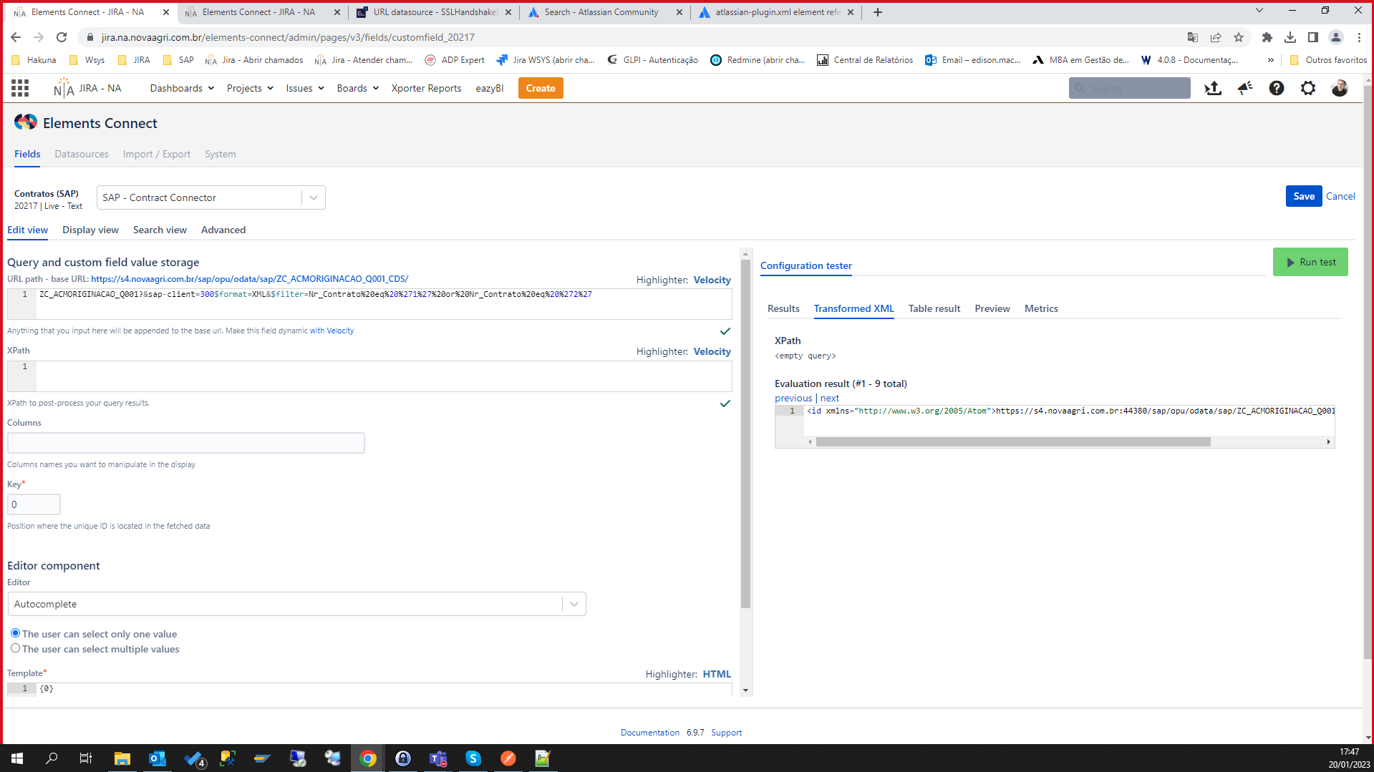Switch to the Table result tab
1374x772 pixels.
click(x=934, y=308)
